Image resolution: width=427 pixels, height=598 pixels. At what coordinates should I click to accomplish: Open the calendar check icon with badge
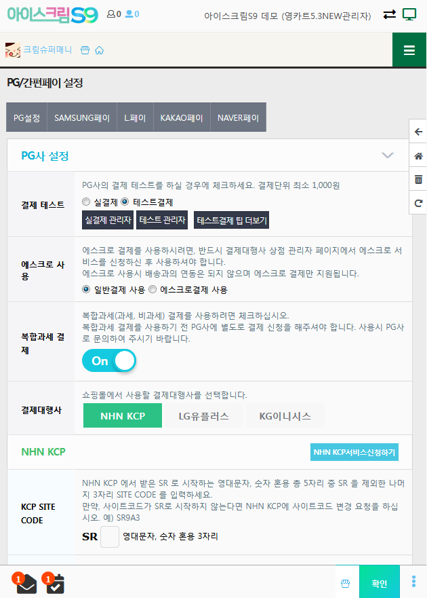(x=54, y=584)
